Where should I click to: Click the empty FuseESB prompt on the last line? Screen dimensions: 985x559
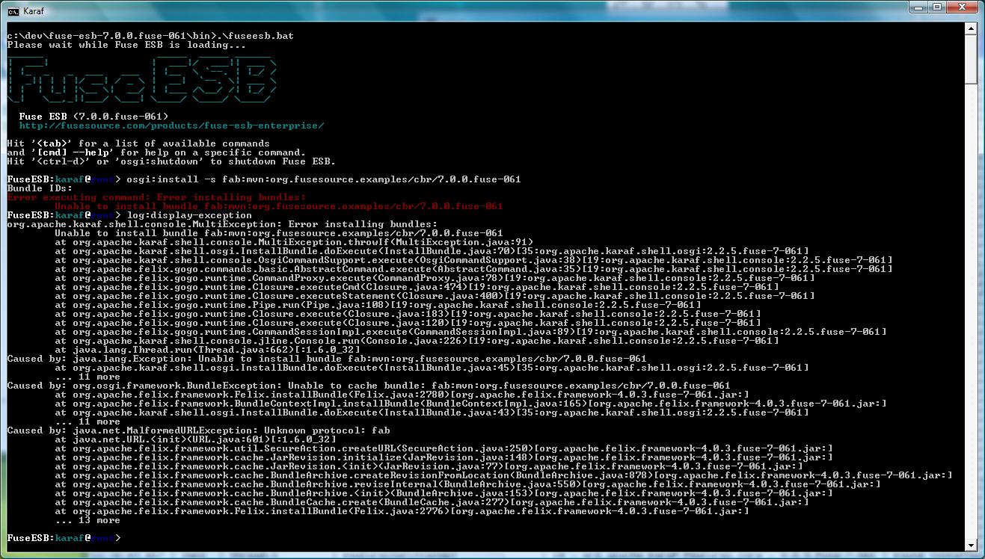(64, 538)
